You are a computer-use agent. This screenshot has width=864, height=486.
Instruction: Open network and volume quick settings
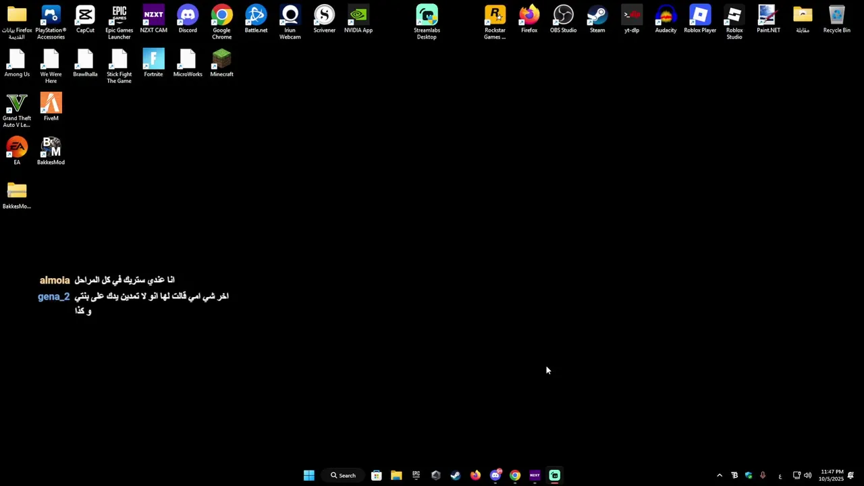pyautogui.click(x=802, y=475)
